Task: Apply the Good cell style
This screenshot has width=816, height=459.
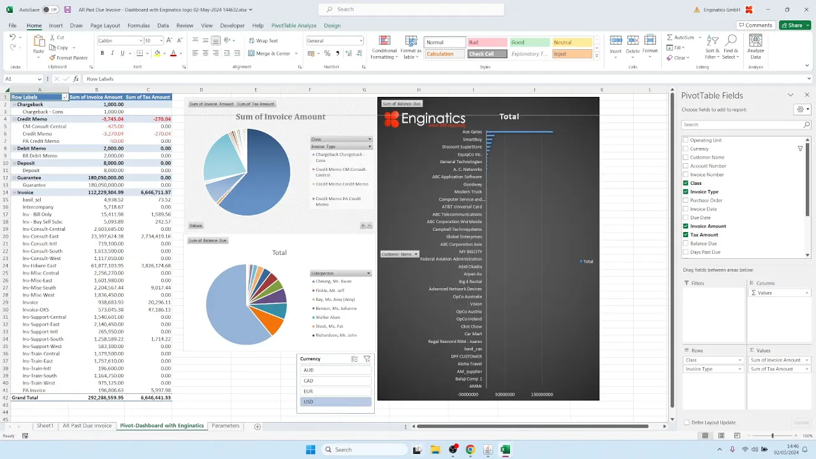Action: coord(530,43)
